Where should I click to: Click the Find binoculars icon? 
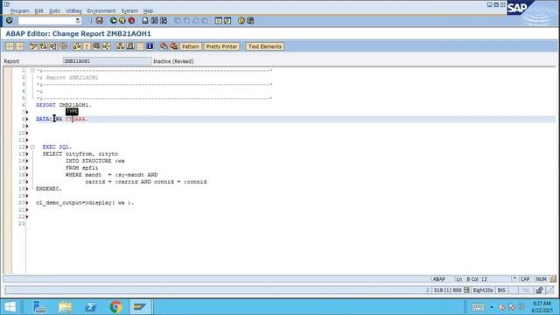[154, 20]
